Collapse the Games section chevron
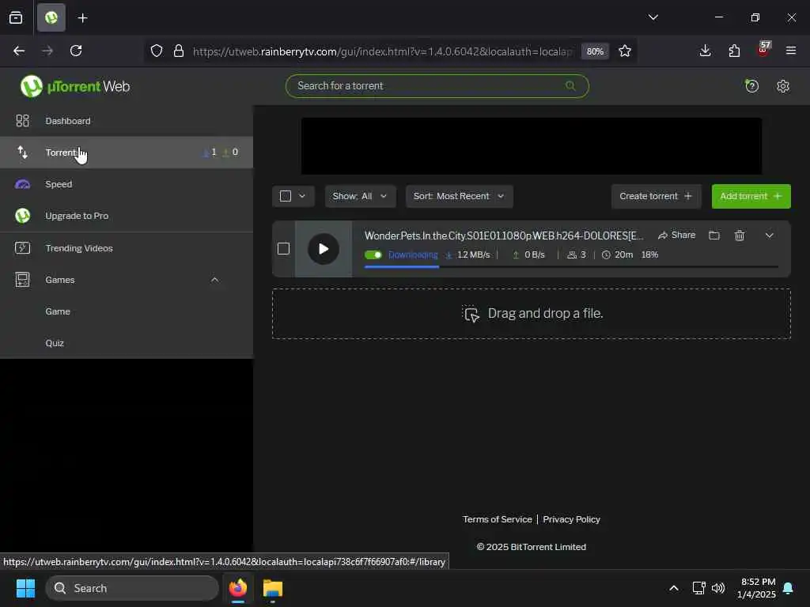The height and width of the screenshot is (607, 810). [x=215, y=280]
